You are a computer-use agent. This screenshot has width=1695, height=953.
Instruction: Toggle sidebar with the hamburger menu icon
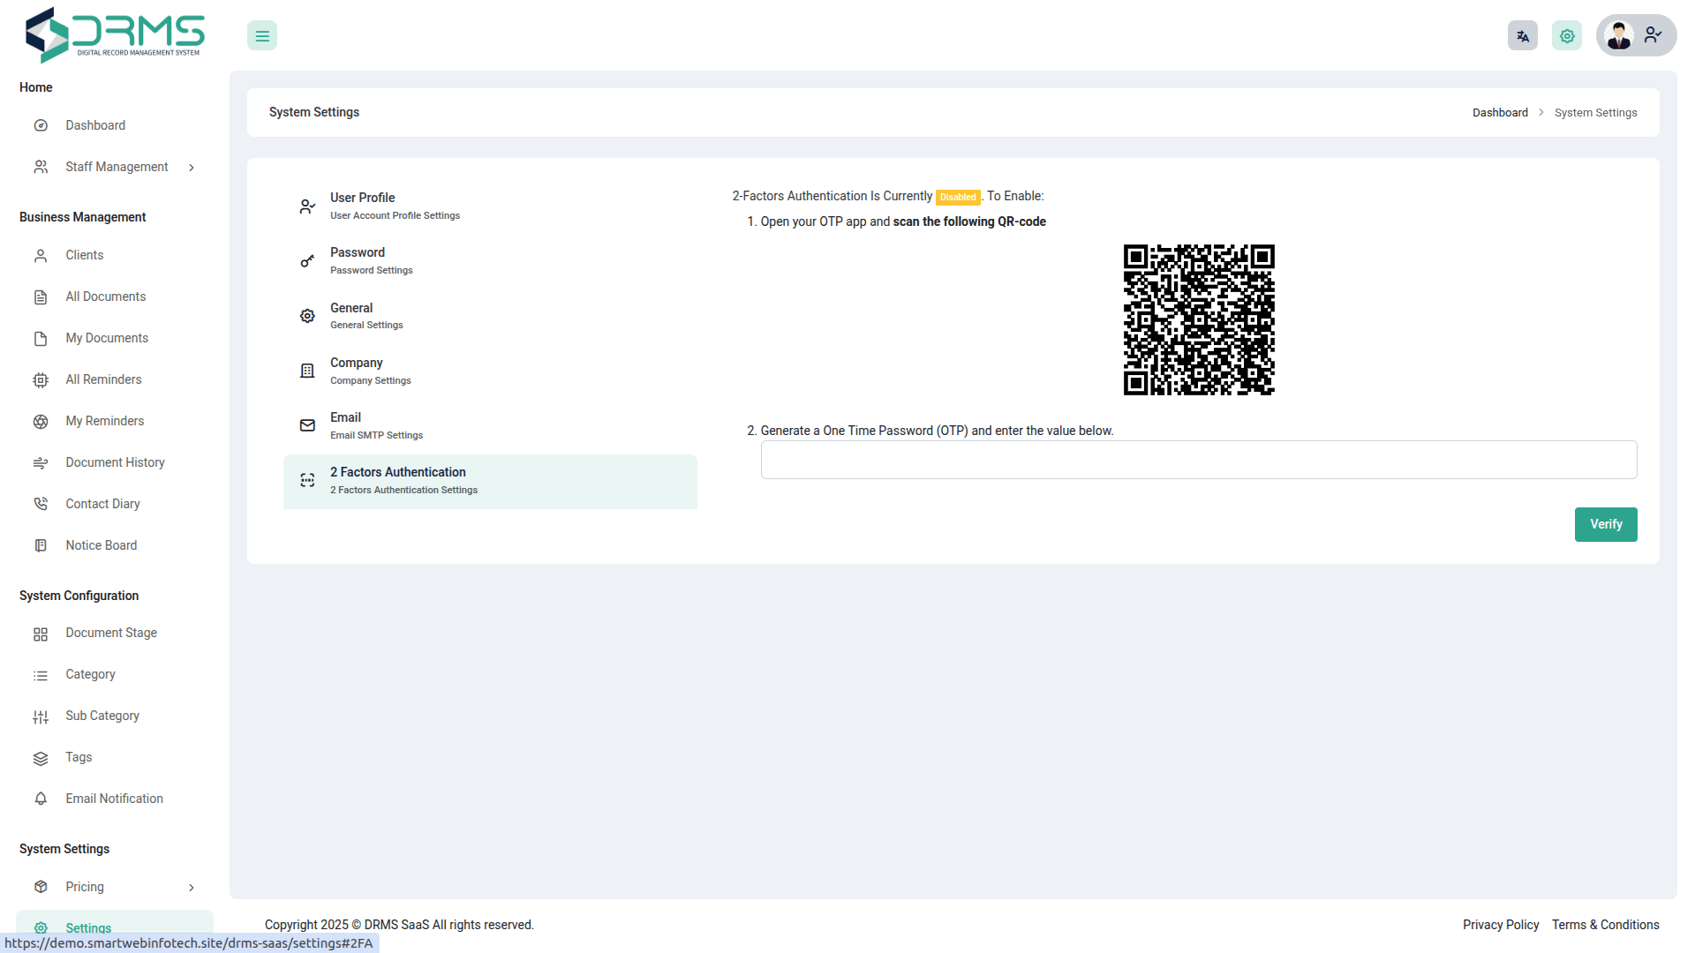(x=262, y=36)
